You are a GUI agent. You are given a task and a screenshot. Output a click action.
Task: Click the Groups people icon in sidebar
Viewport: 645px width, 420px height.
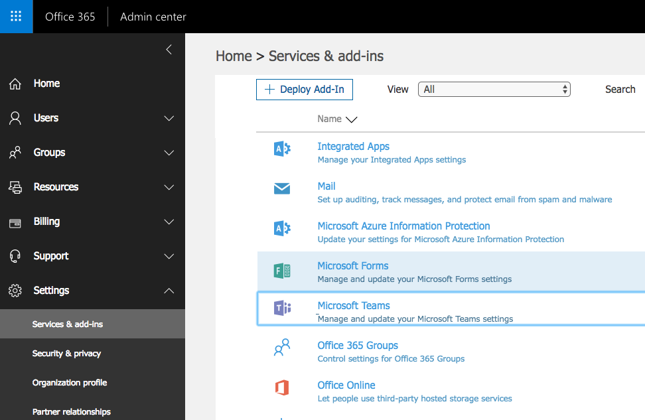tap(15, 153)
